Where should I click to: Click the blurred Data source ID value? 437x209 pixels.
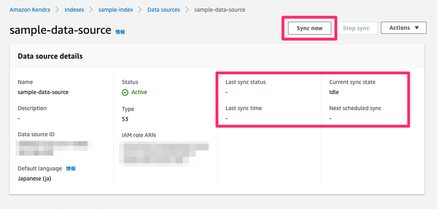click(54, 148)
